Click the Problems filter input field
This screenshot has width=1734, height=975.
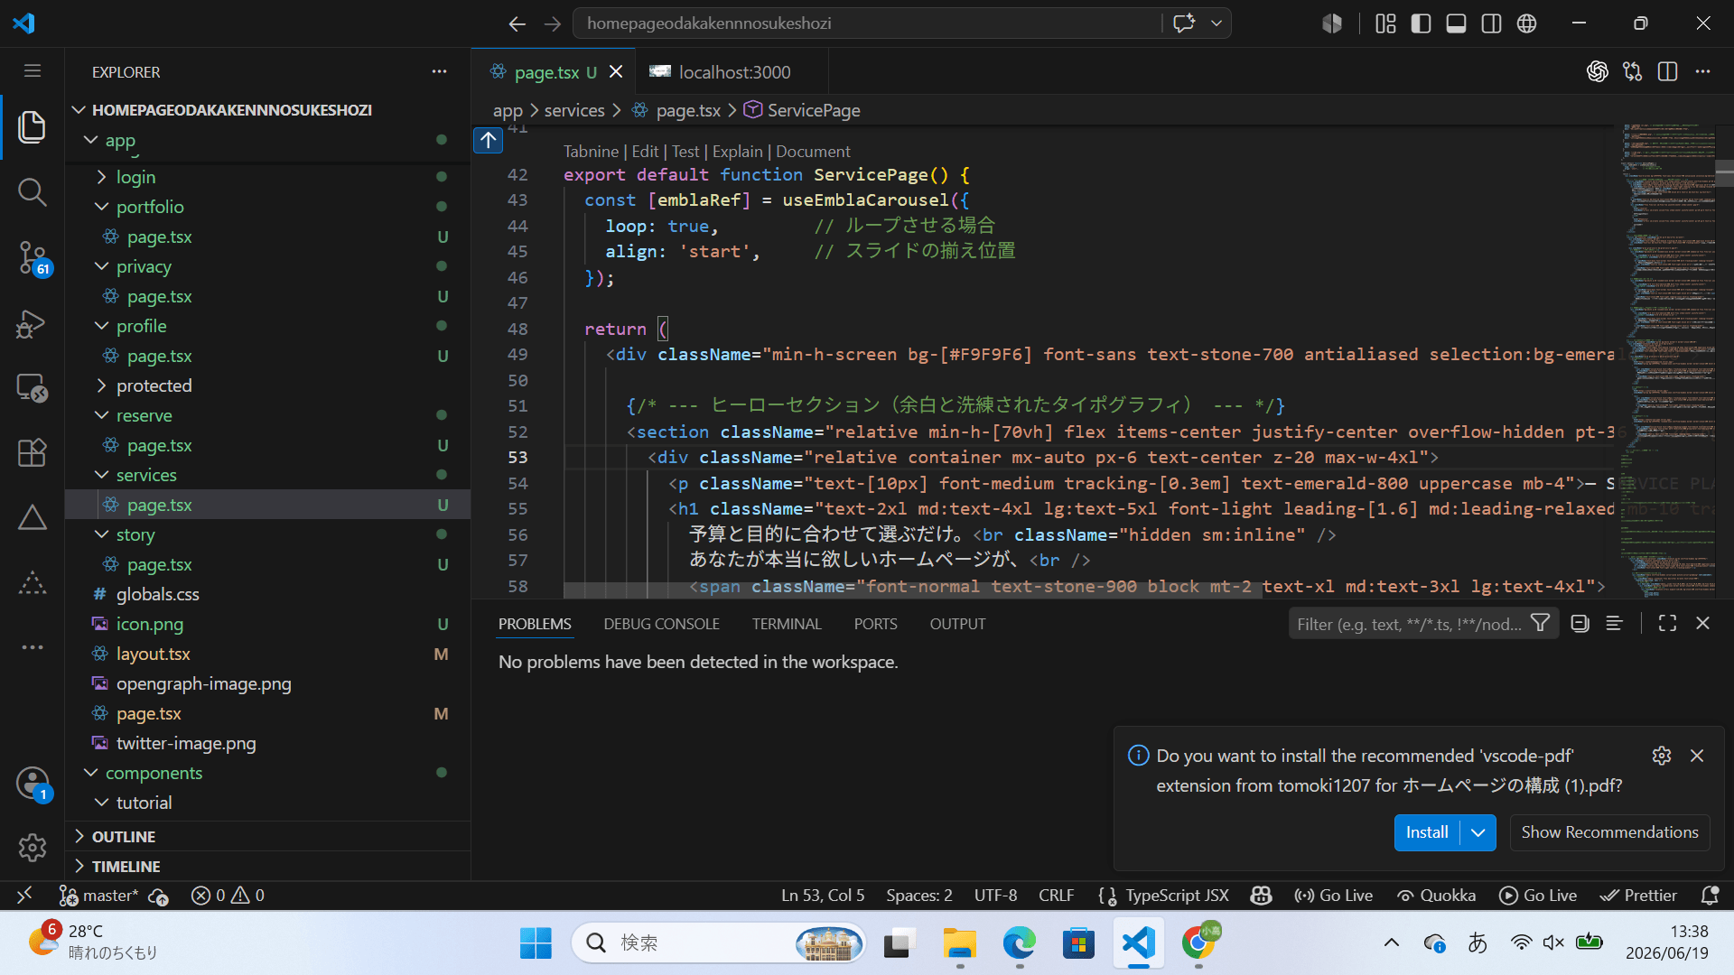1410,624
